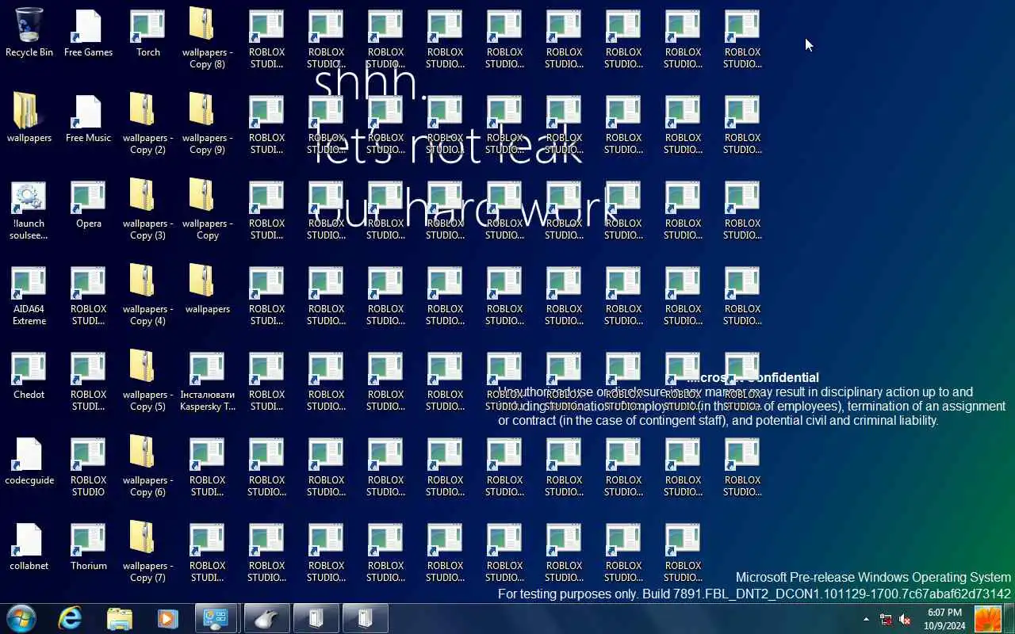The height and width of the screenshot is (634, 1015).
Task: Select the wallpapers - Copy (8) folder
Action: click(x=207, y=38)
